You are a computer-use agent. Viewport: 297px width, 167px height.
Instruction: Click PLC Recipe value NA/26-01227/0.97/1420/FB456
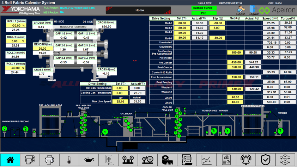tap(77, 8)
